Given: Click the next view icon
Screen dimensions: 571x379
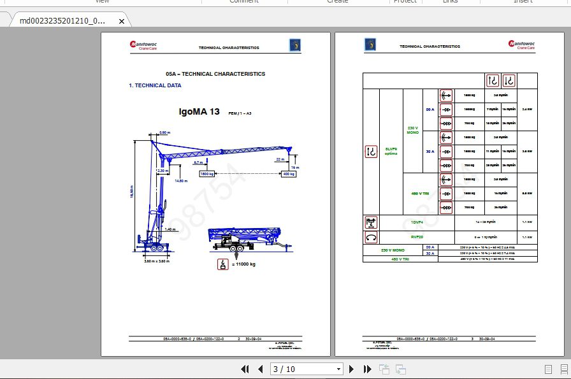Looking at the screenshot, I should point(401,369).
